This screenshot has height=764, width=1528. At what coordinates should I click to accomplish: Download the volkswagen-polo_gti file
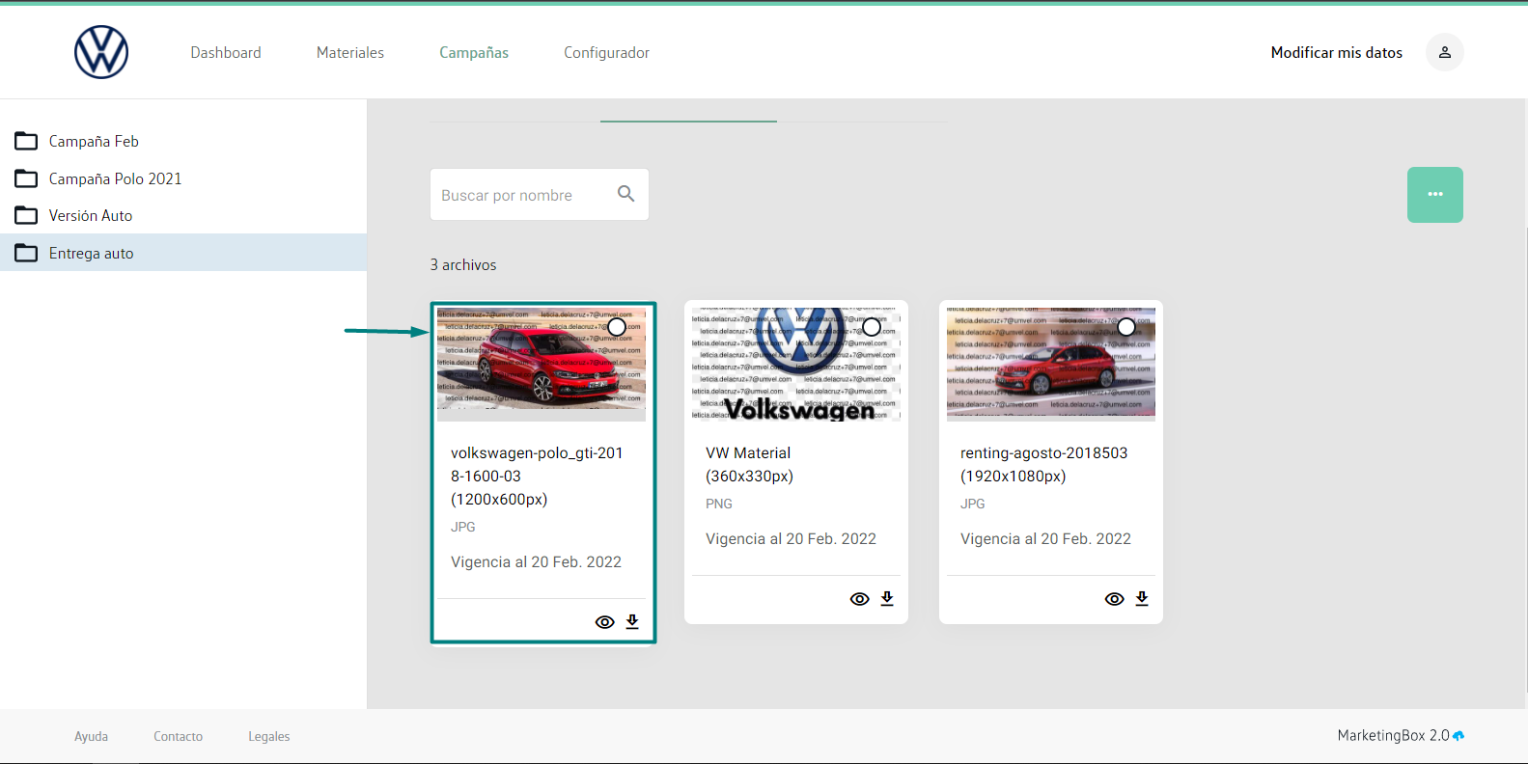(632, 622)
